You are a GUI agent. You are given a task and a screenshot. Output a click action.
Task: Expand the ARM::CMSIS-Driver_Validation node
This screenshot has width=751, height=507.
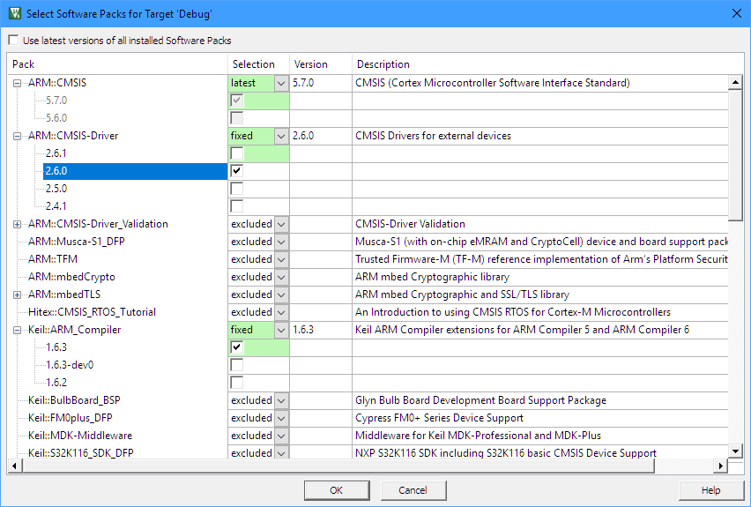click(18, 224)
